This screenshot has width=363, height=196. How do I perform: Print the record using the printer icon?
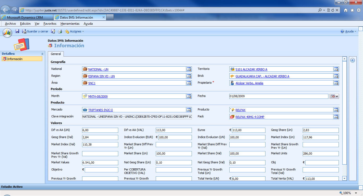tap(60, 31)
